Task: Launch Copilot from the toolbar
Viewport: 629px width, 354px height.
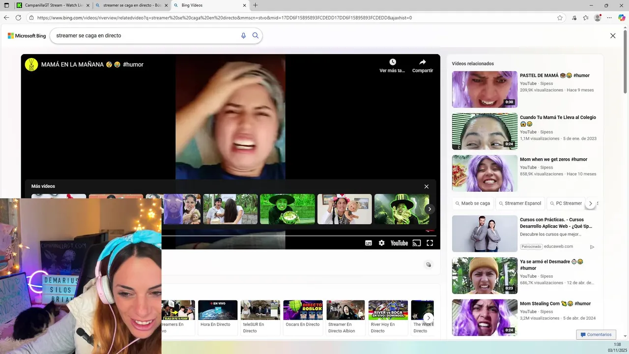Action: 622,18
